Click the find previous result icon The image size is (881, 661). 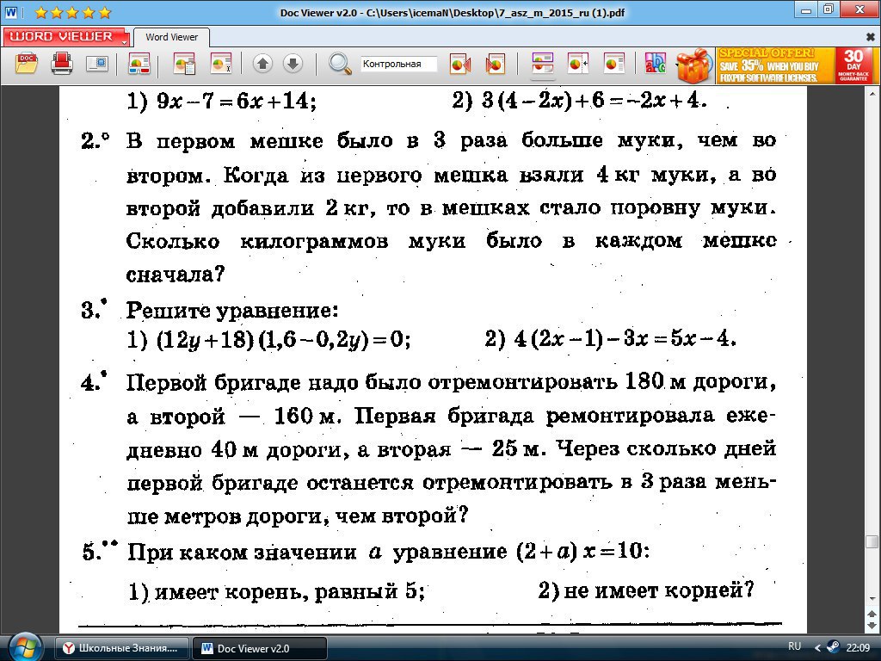point(460,65)
